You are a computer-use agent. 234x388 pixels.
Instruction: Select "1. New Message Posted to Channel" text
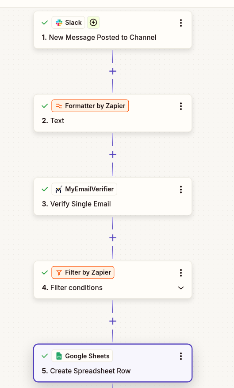tap(99, 37)
